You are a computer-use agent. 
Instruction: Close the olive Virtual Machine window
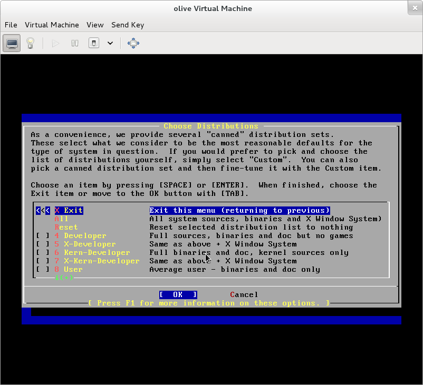(x=415, y=8)
